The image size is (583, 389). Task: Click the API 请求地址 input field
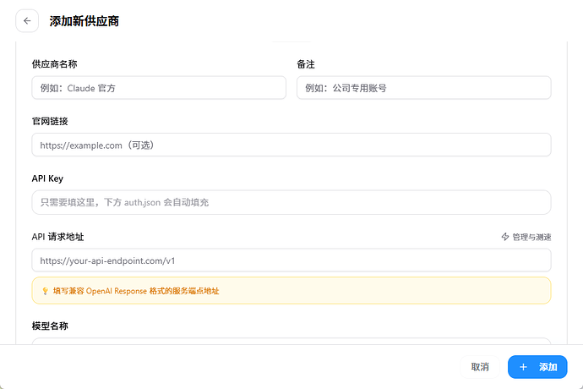point(291,260)
